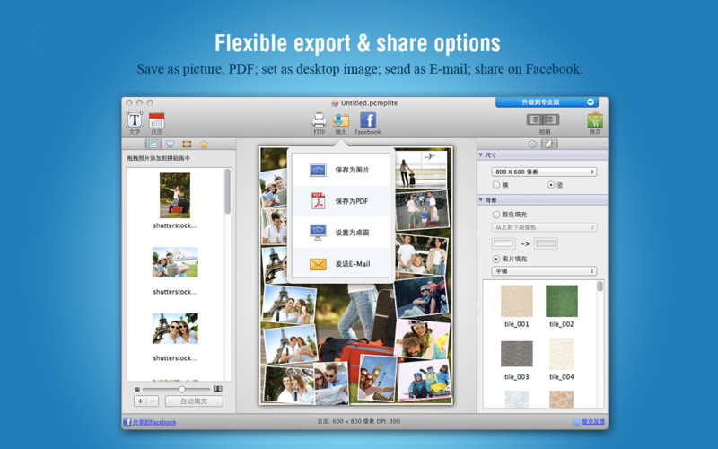
Task: Collapse the Size section triangle
Action: (x=481, y=154)
